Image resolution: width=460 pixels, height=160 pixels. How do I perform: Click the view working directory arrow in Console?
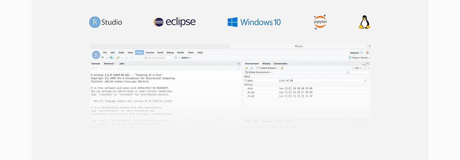(97, 68)
